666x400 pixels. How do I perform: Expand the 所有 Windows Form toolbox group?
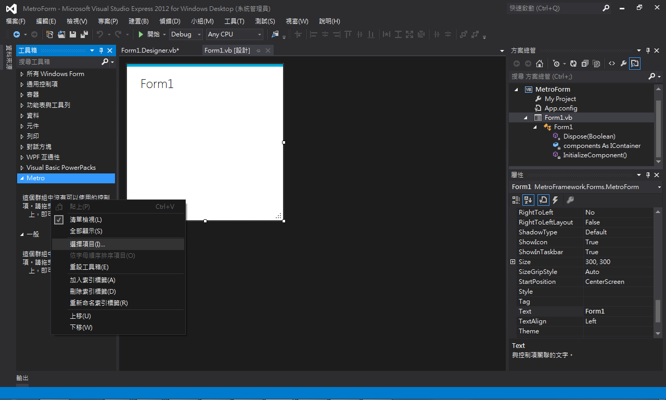[x=22, y=74]
